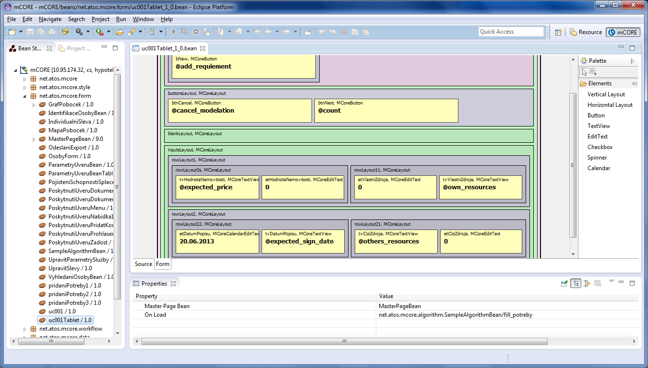
Task: Switch to the Resource perspective
Action: coord(586,32)
